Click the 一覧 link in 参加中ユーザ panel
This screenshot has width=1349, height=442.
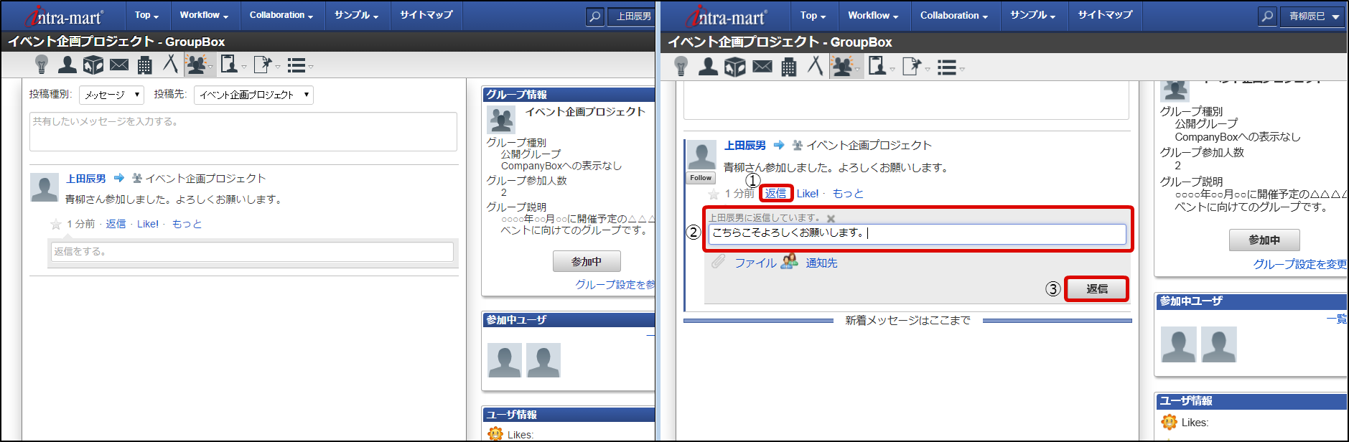pos(1337,319)
